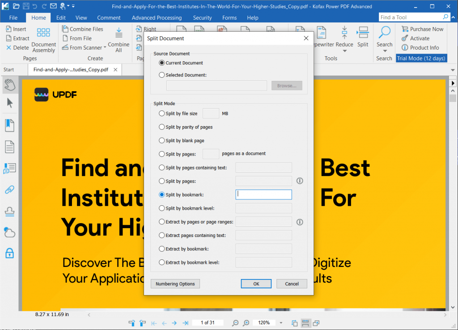Screen dimensions: 458x330
Task: Open the zoom percentage dropdown
Action: [280, 322]
